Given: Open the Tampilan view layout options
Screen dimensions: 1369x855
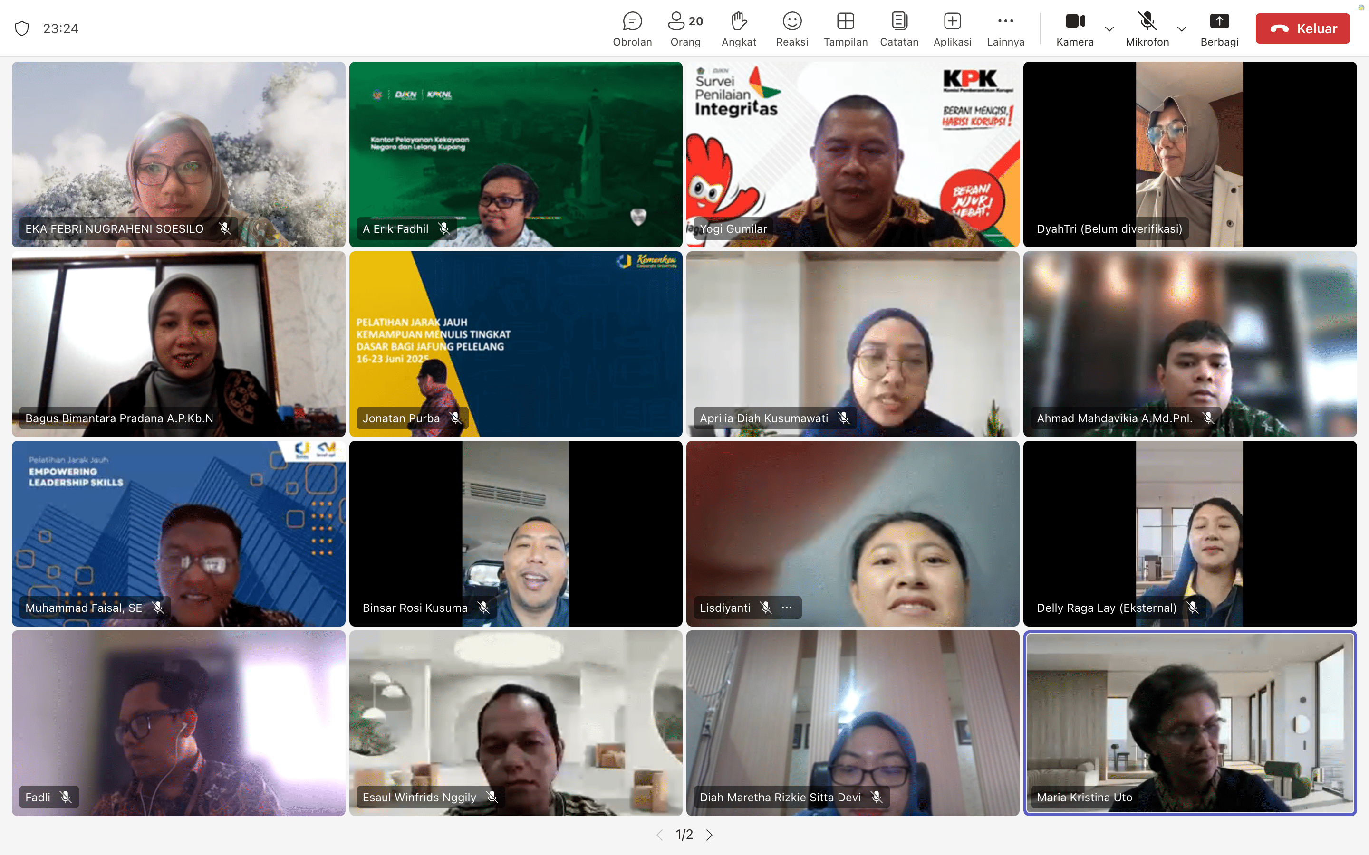Looking at the screenshot, I should pyautogui.click(x=845, y=29).
